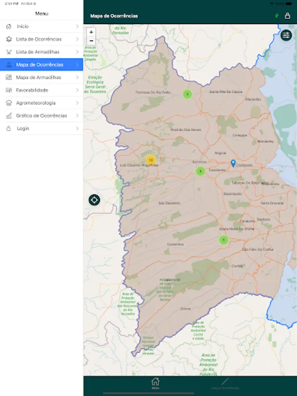Click chevron on Login row
Viewport: 297px width, 396px height.
coord(77,128)
